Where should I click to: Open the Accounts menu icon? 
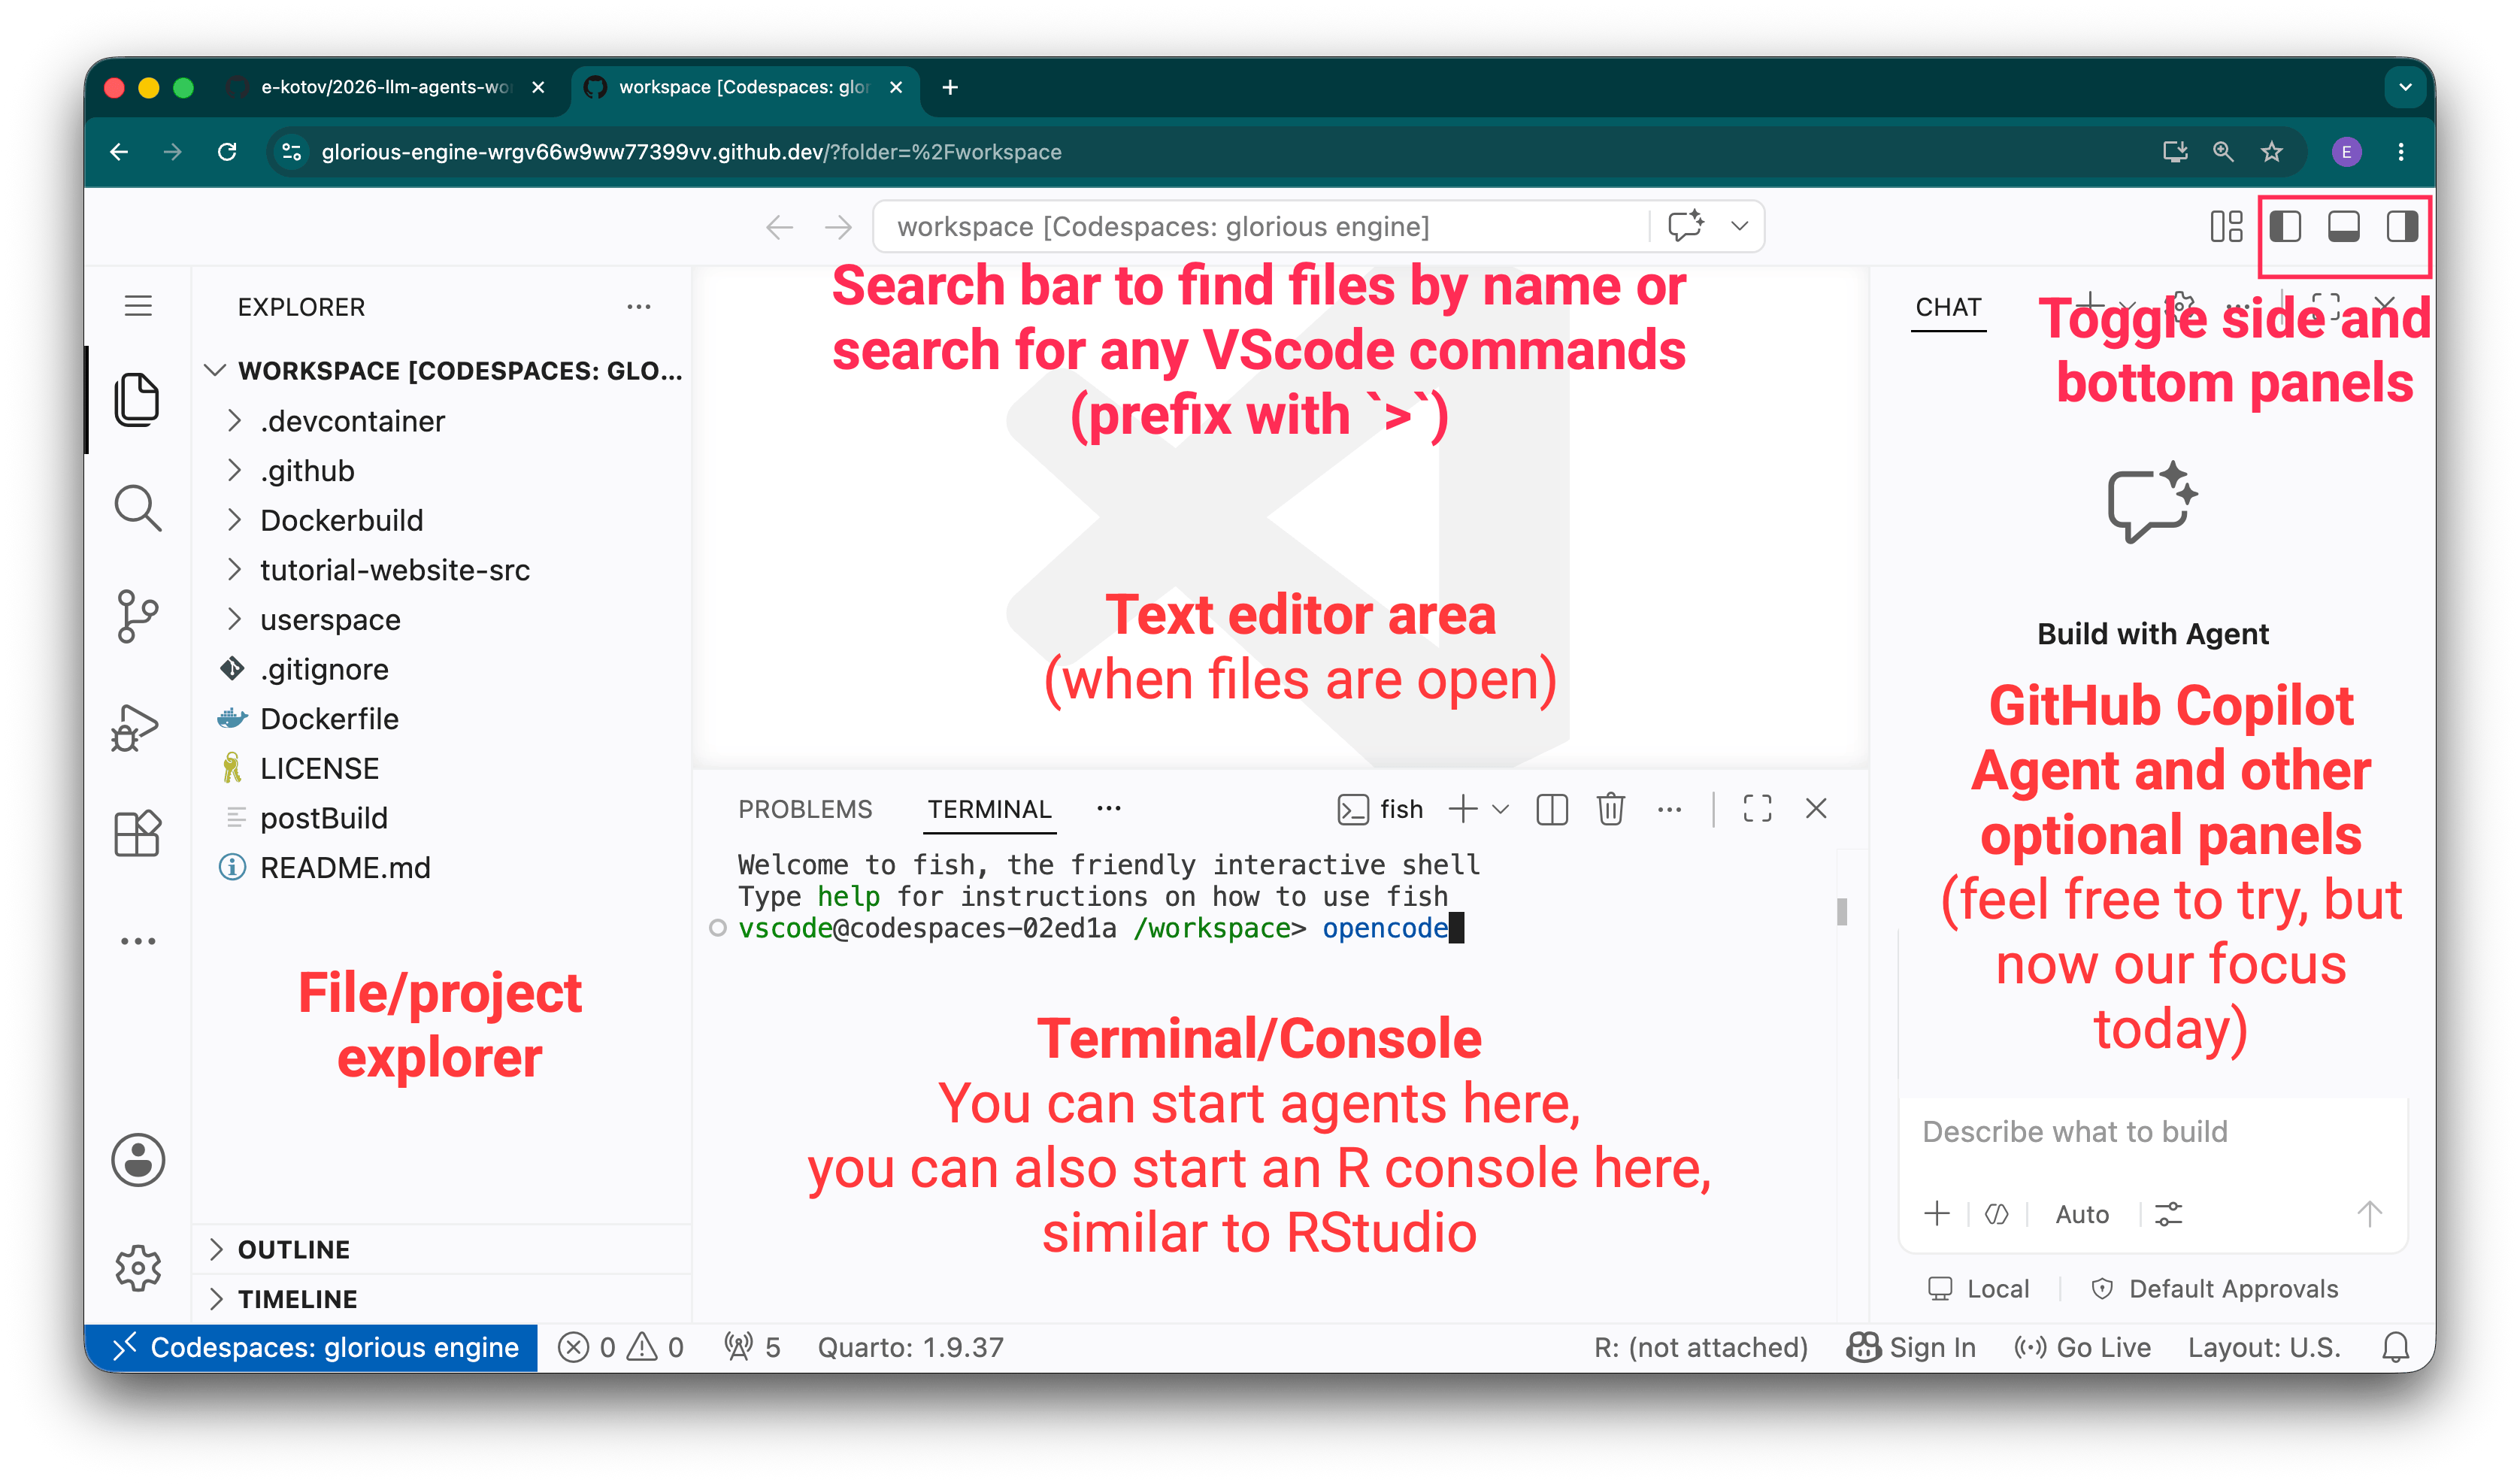(137, 1160)
